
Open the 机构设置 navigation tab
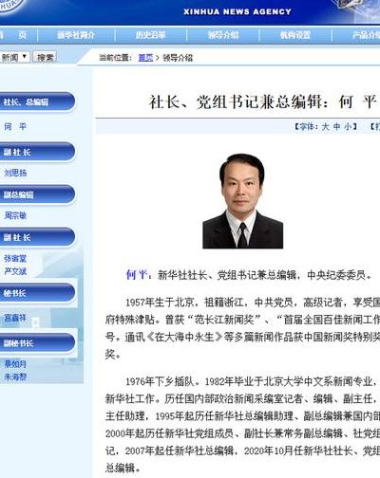click(x=295, y=35)
